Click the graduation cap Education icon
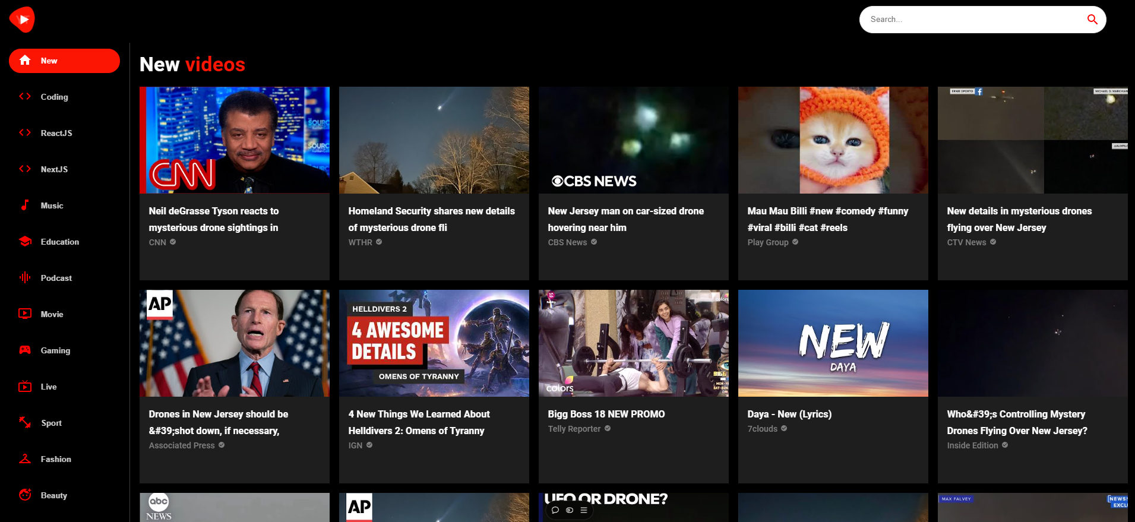The image size is (1135, 522). (25, 242)
